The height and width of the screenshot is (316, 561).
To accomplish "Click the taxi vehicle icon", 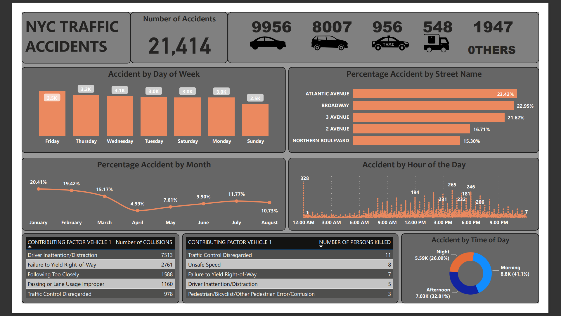I will [390, 43].
